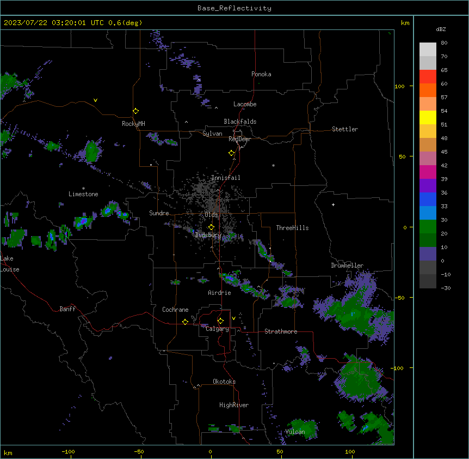Click the storm cell north of Airdrie

[230, 278]
